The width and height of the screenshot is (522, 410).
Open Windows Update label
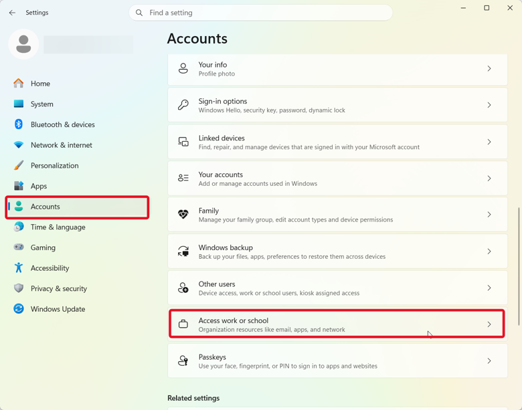coord(58,309)
